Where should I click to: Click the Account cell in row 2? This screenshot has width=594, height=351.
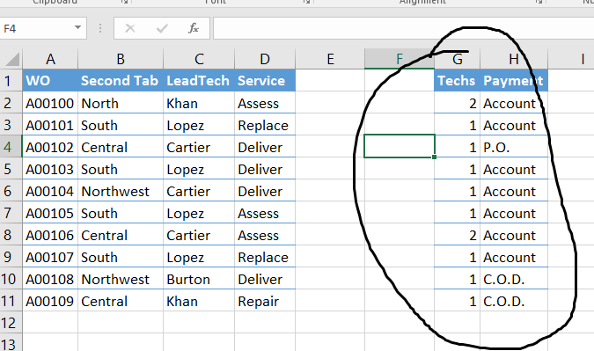(x=514, y=103)
